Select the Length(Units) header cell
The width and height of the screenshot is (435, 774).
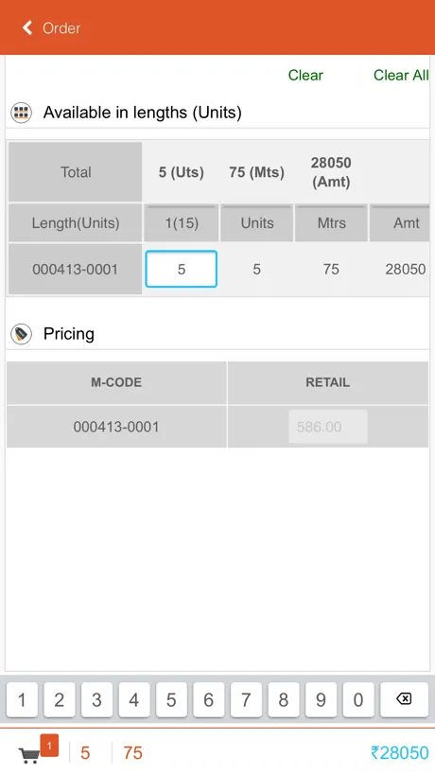[76, 223]
